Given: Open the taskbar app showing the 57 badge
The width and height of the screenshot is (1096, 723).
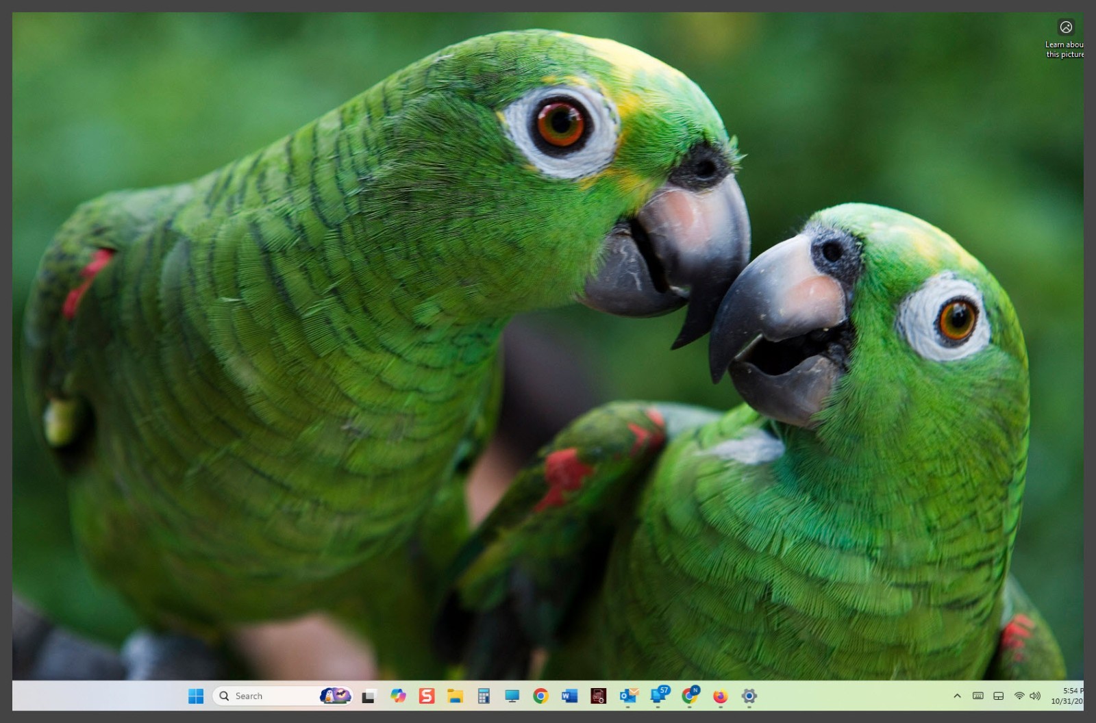Looking at the screenshot, I should [x=659, y=695].
